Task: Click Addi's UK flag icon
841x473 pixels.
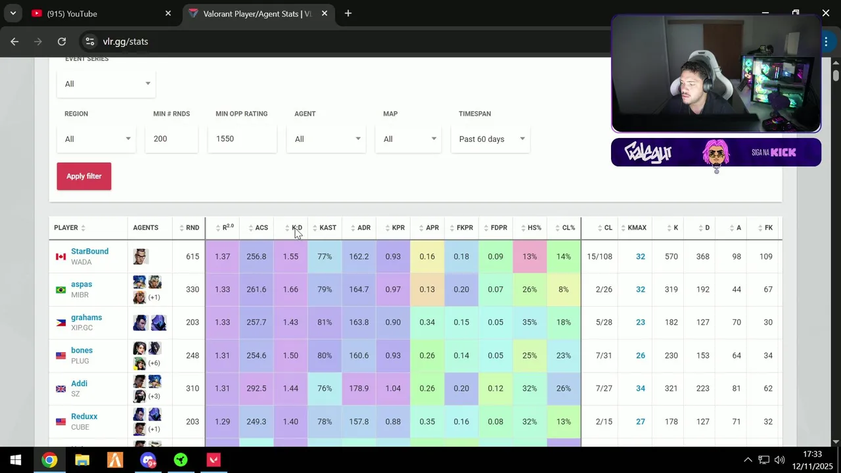Action: (x=60, y=389)
